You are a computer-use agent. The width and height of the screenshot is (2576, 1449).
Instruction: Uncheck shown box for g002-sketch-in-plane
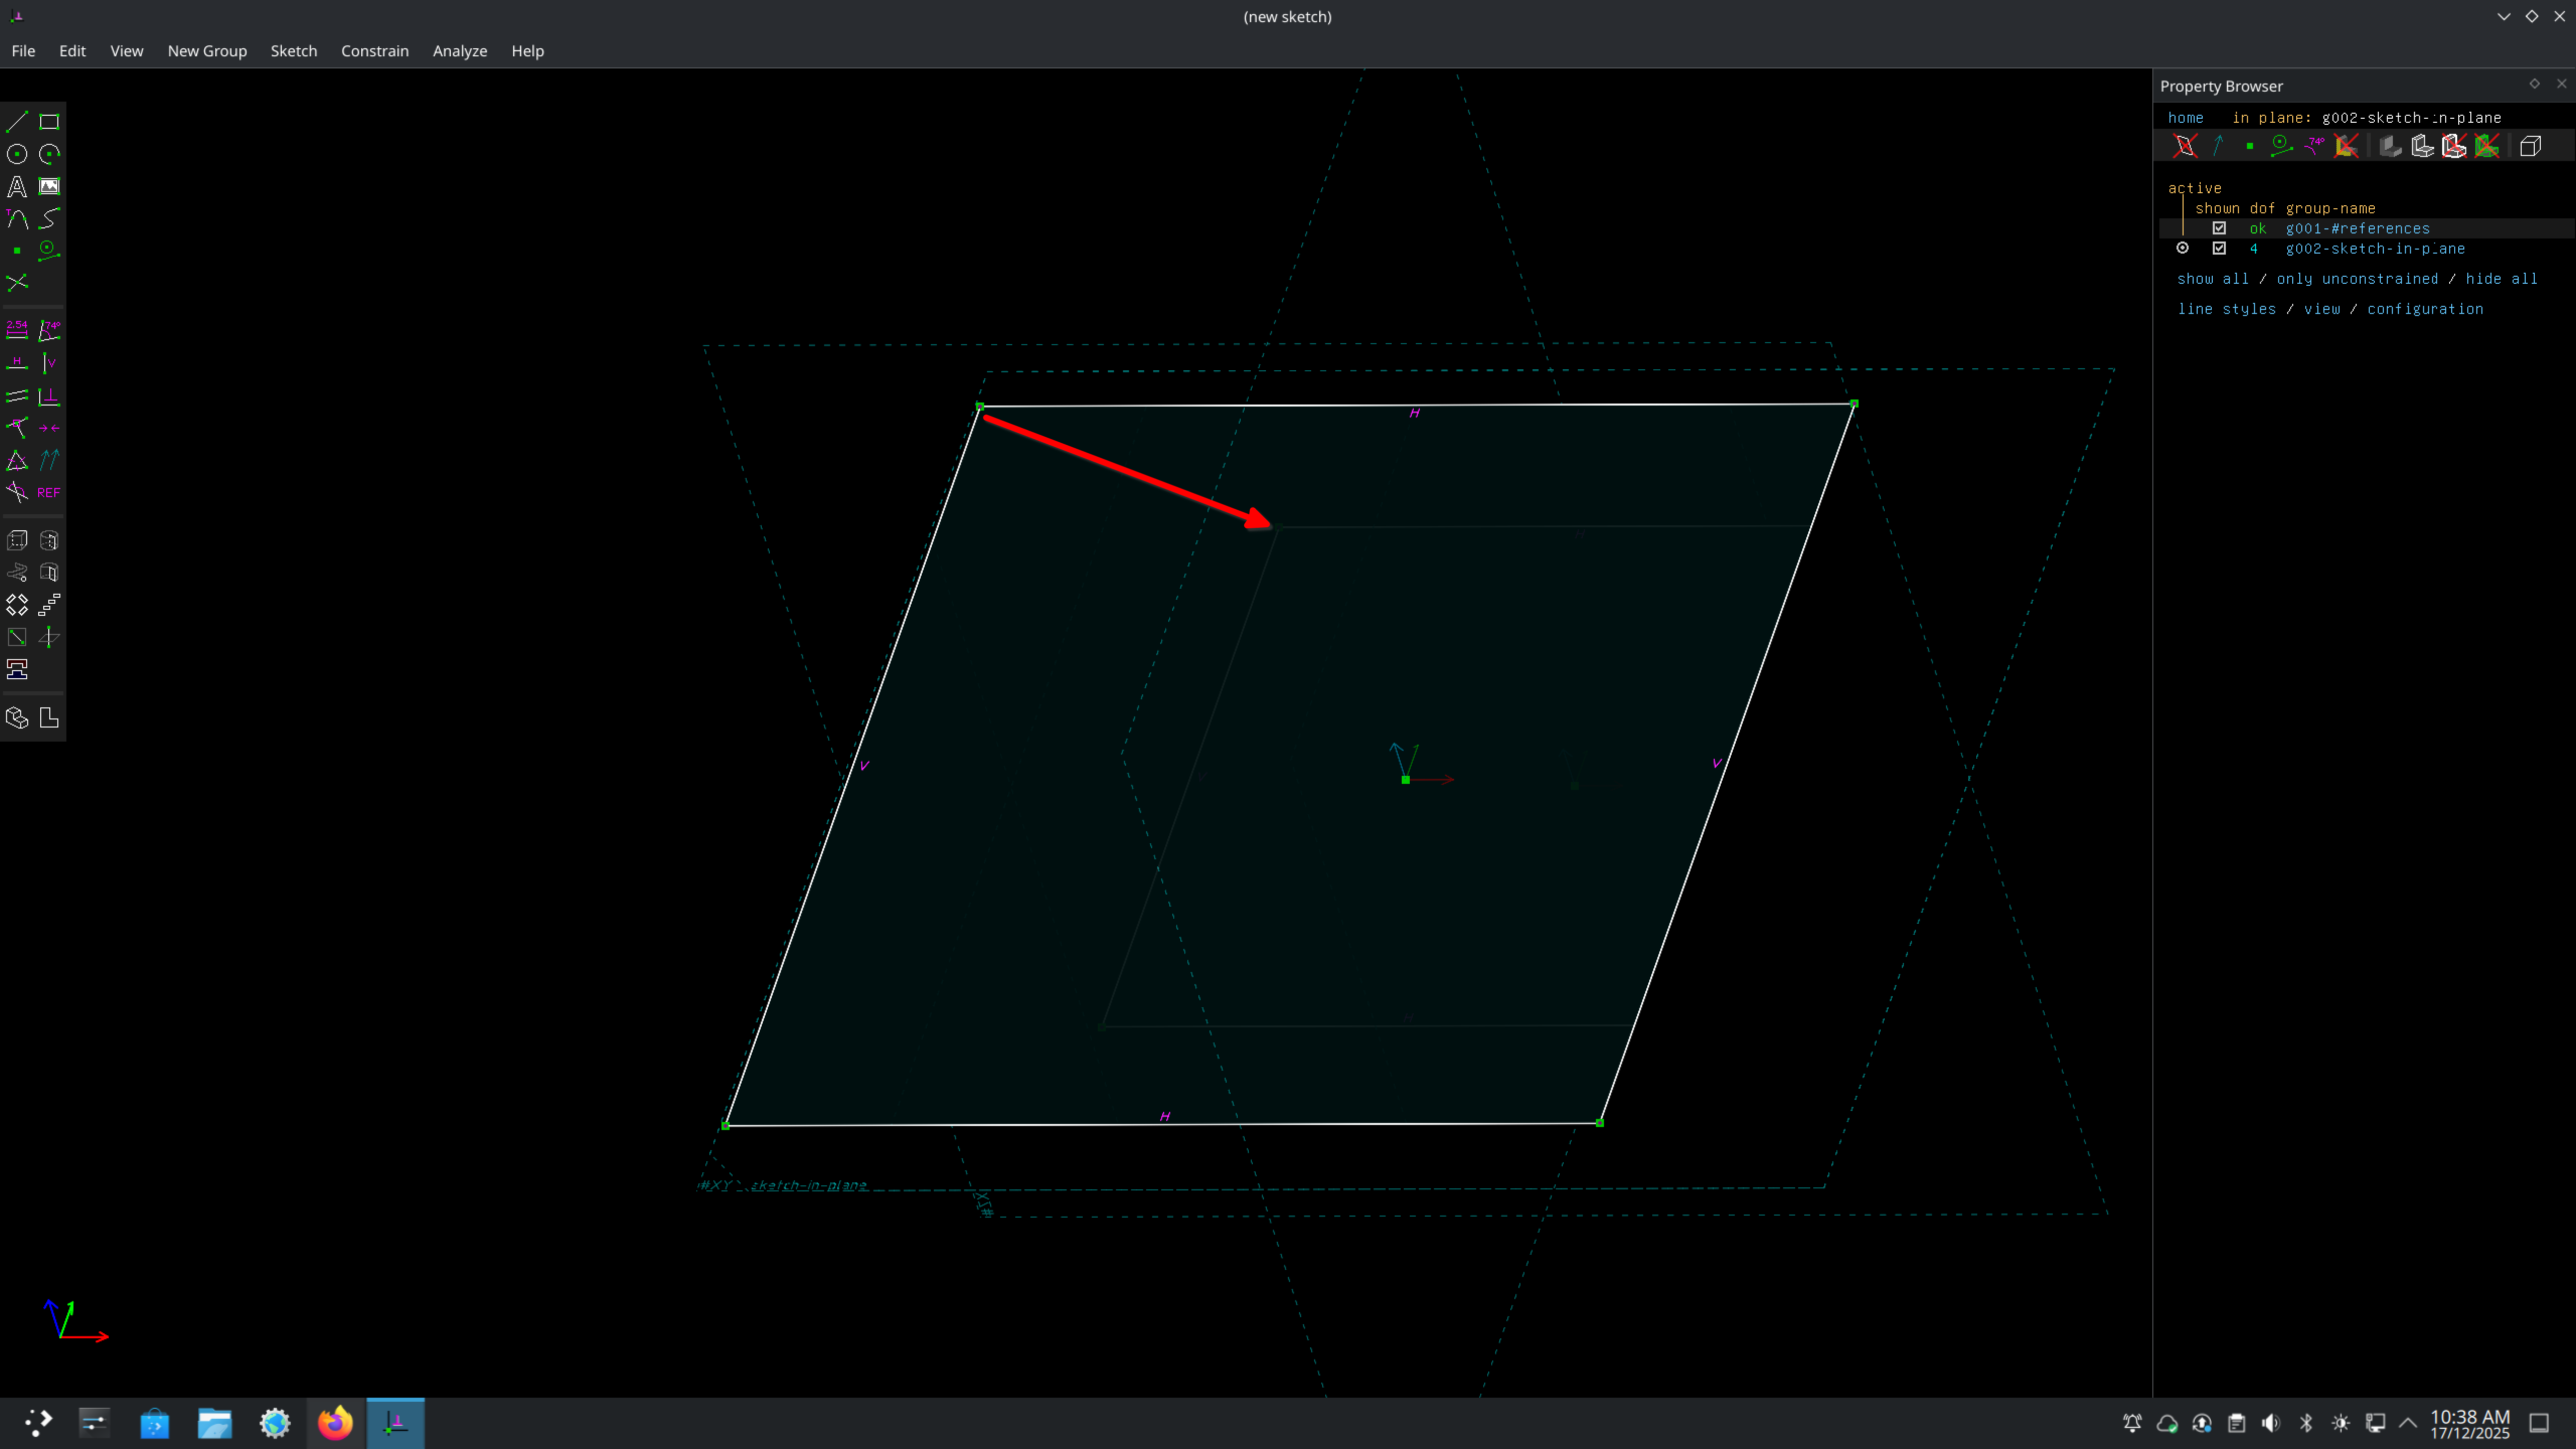point(2219,248)
